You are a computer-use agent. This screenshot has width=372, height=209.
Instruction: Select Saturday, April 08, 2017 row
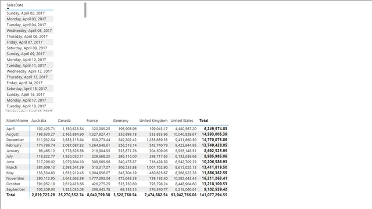click(30, 48)
